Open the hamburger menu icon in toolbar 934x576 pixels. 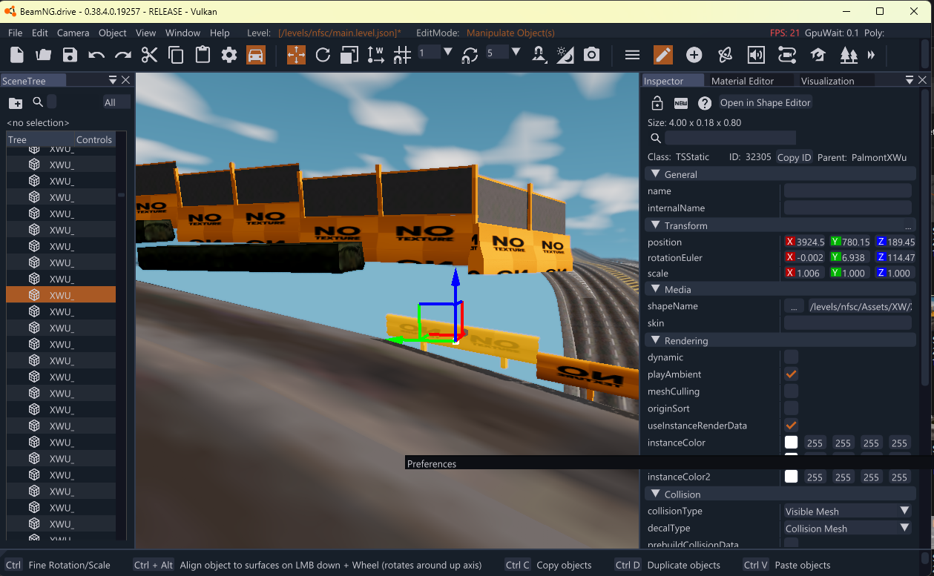[632, 55]
